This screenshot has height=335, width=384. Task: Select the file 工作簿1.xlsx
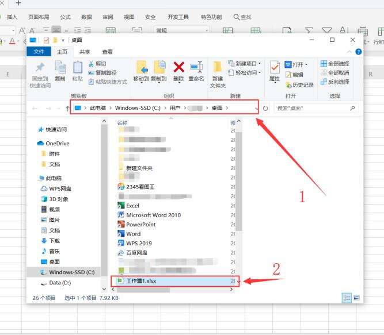coord(175,281)
